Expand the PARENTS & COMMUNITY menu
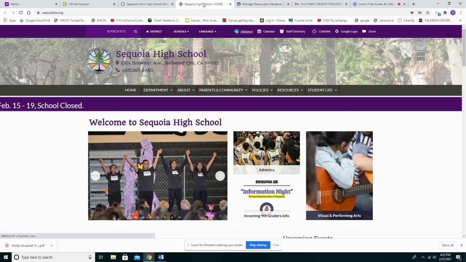This screenshot has width=466, height=262. (x=223, y=90)
